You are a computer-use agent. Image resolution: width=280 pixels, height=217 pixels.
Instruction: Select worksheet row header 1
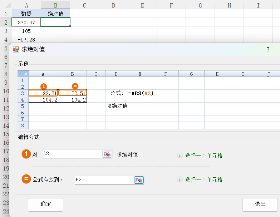click(5, 14)
